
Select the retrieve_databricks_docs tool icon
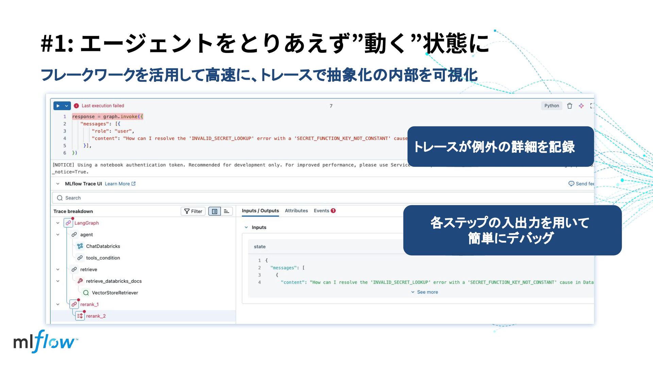point(80,281)
